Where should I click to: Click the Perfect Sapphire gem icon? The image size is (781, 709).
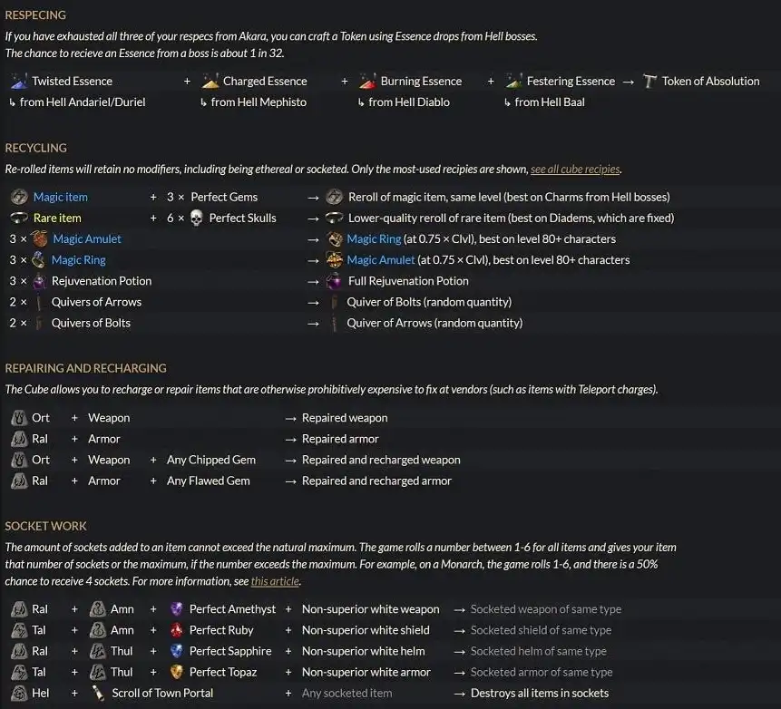[x=177, y=651]
